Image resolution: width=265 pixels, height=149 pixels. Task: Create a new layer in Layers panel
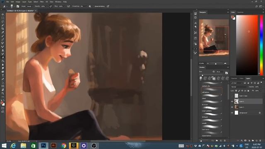coord(256,141)
